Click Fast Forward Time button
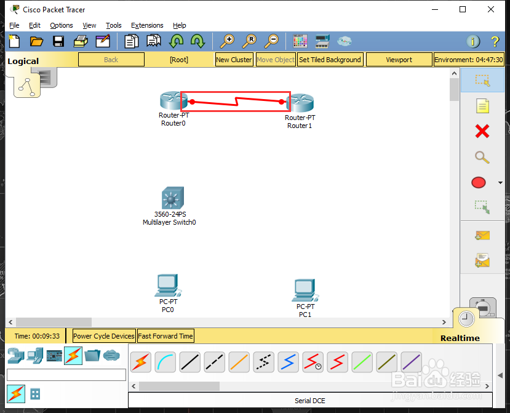Screen dimensions: 510x413 (165, 336)
